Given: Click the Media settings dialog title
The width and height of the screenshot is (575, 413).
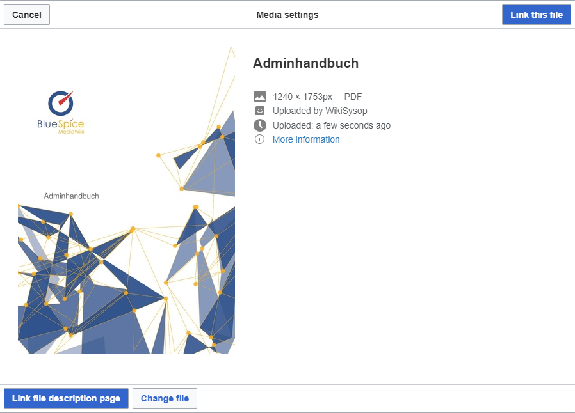Looking at the screenshot, I should coord(287,15).
